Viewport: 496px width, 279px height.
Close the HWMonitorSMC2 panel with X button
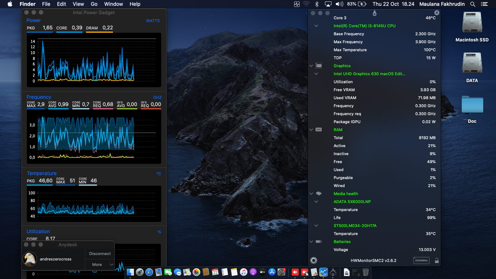coord(436,13)
